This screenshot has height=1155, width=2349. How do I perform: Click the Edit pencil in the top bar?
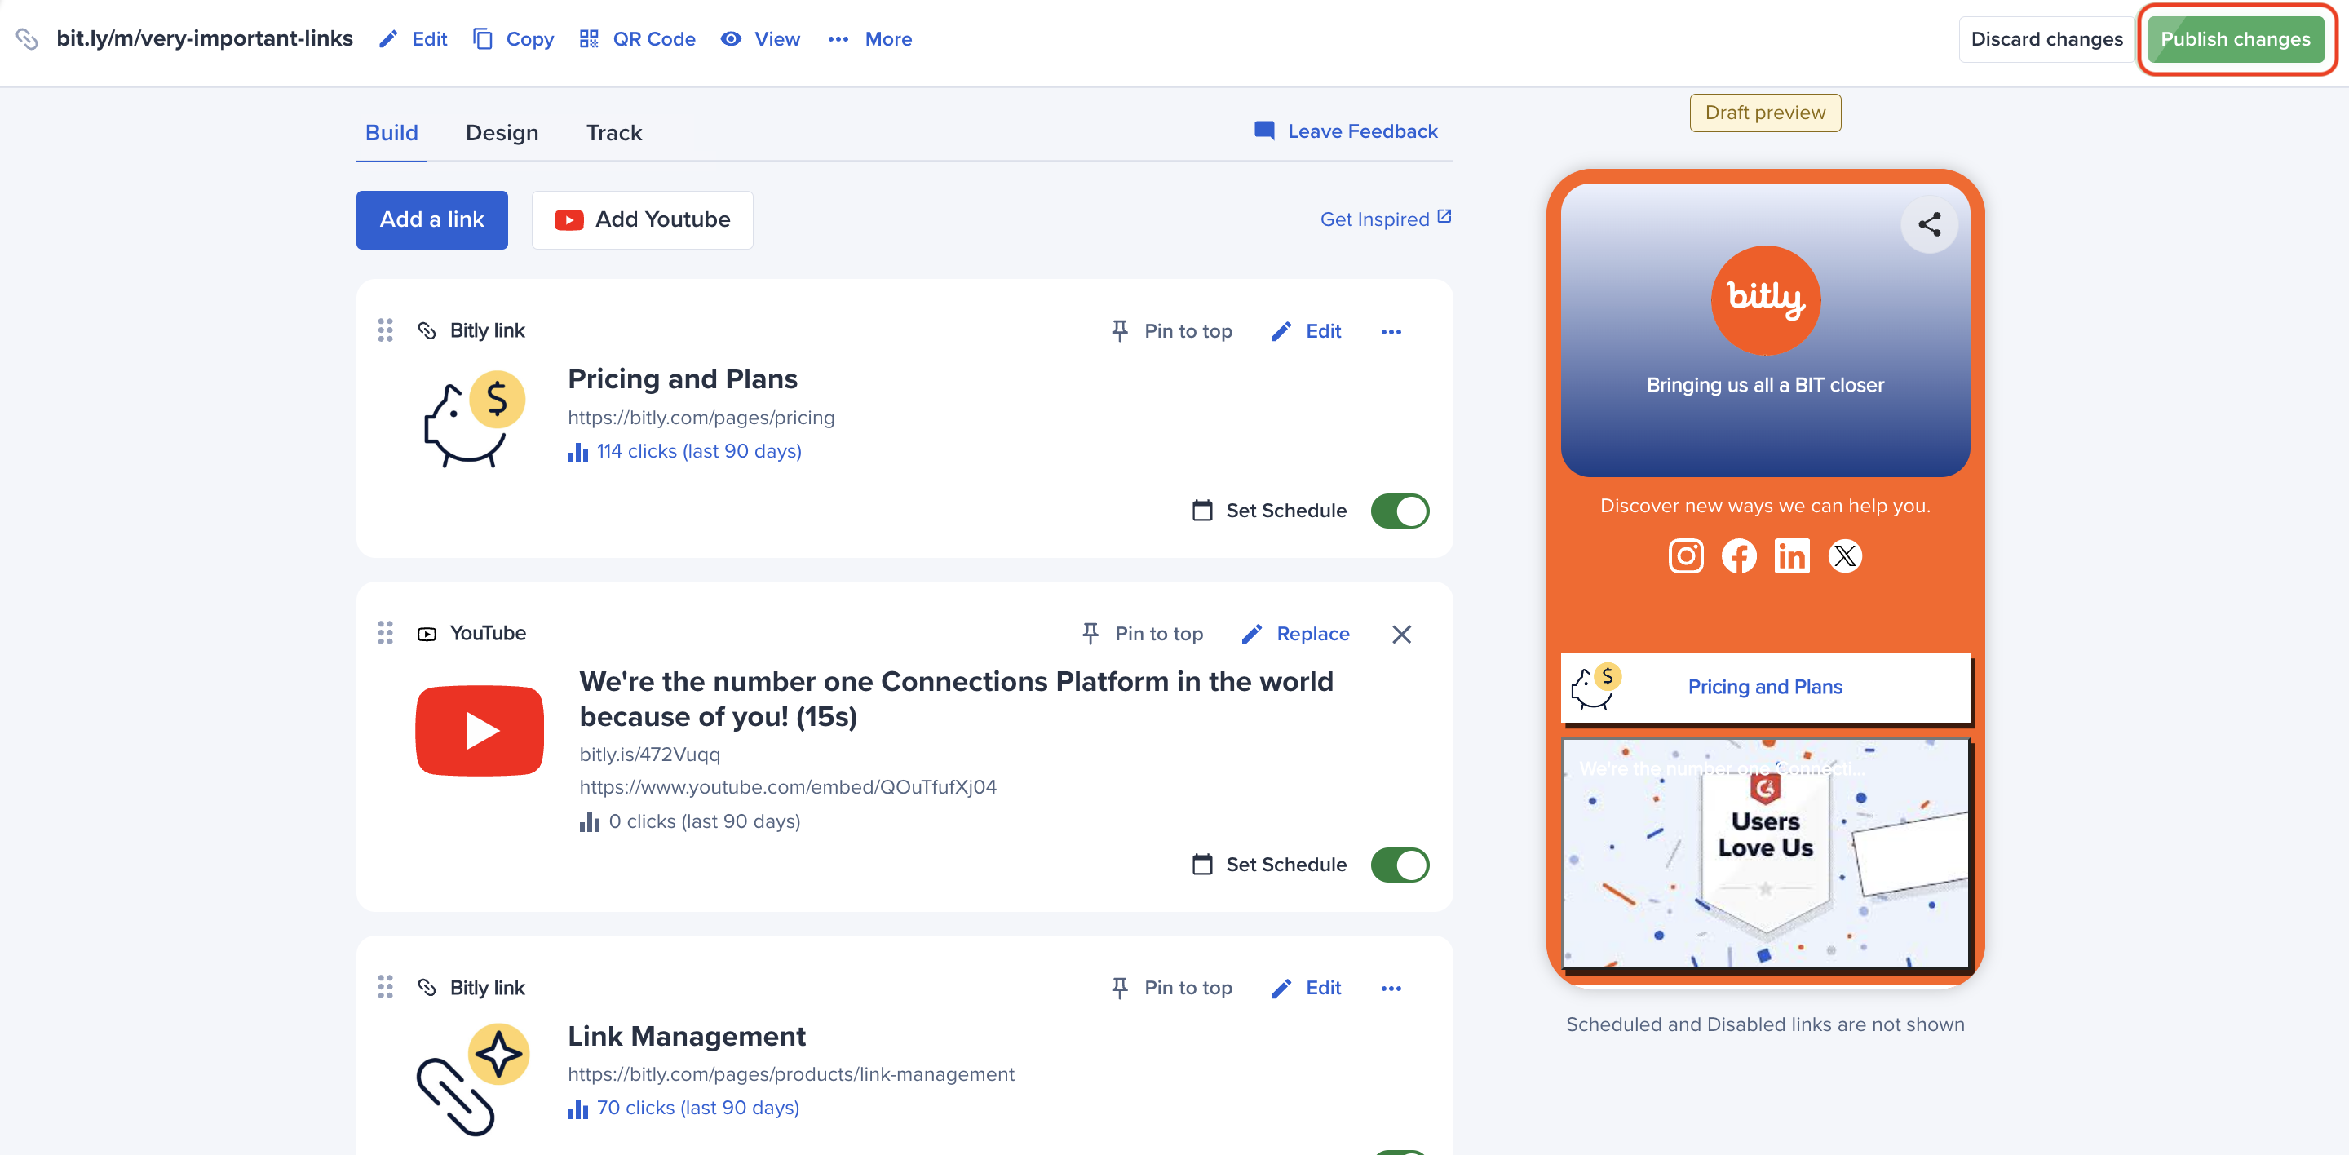point(413,39)
